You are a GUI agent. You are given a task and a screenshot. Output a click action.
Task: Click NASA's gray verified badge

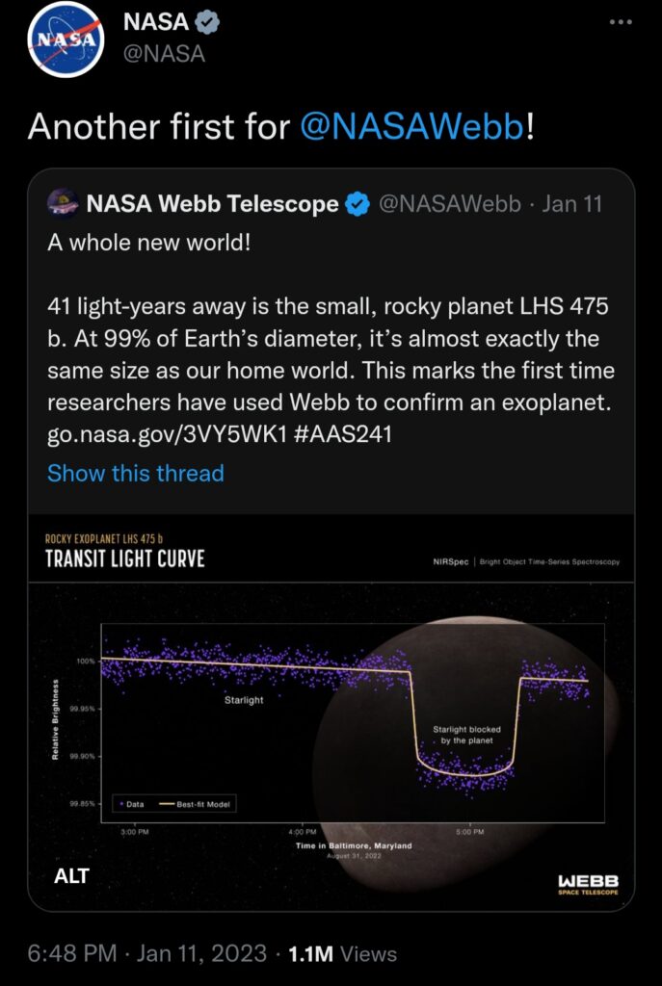[208, 23]
